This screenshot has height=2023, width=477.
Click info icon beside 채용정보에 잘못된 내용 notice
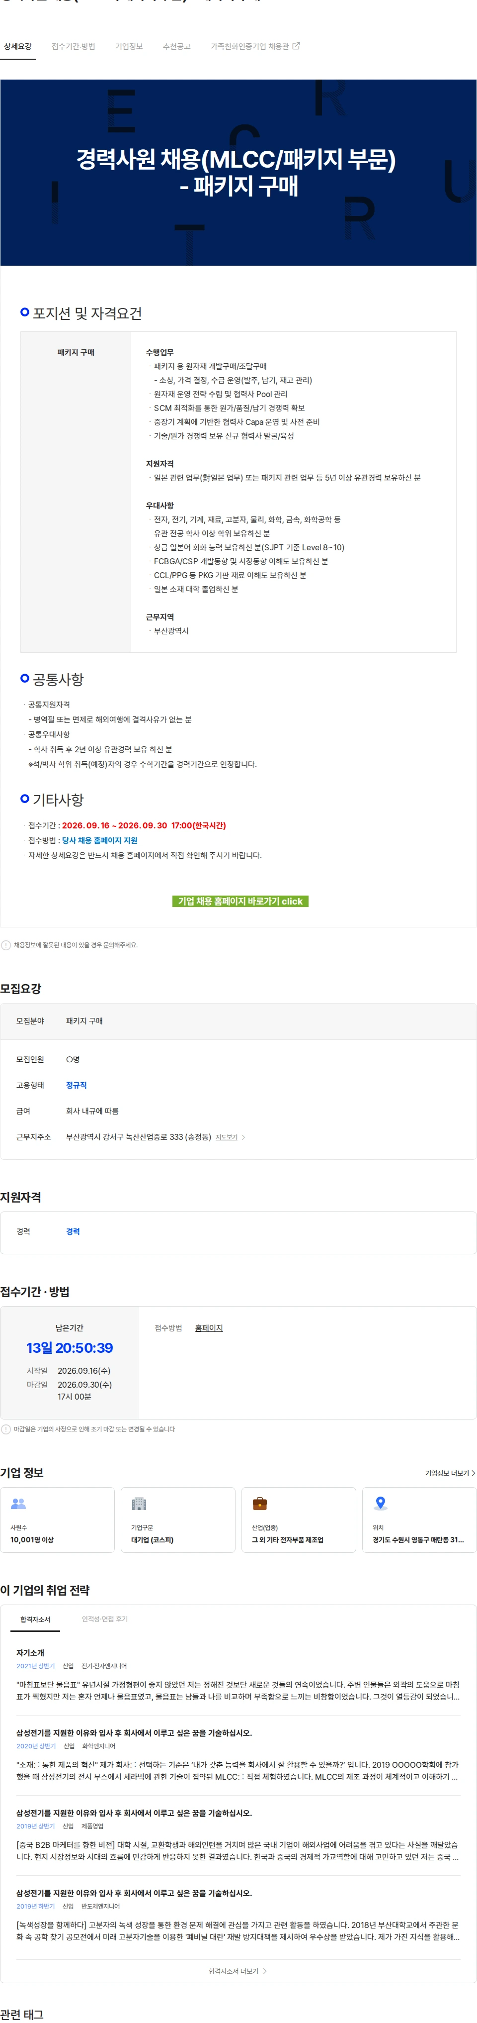tap(6, 945)
